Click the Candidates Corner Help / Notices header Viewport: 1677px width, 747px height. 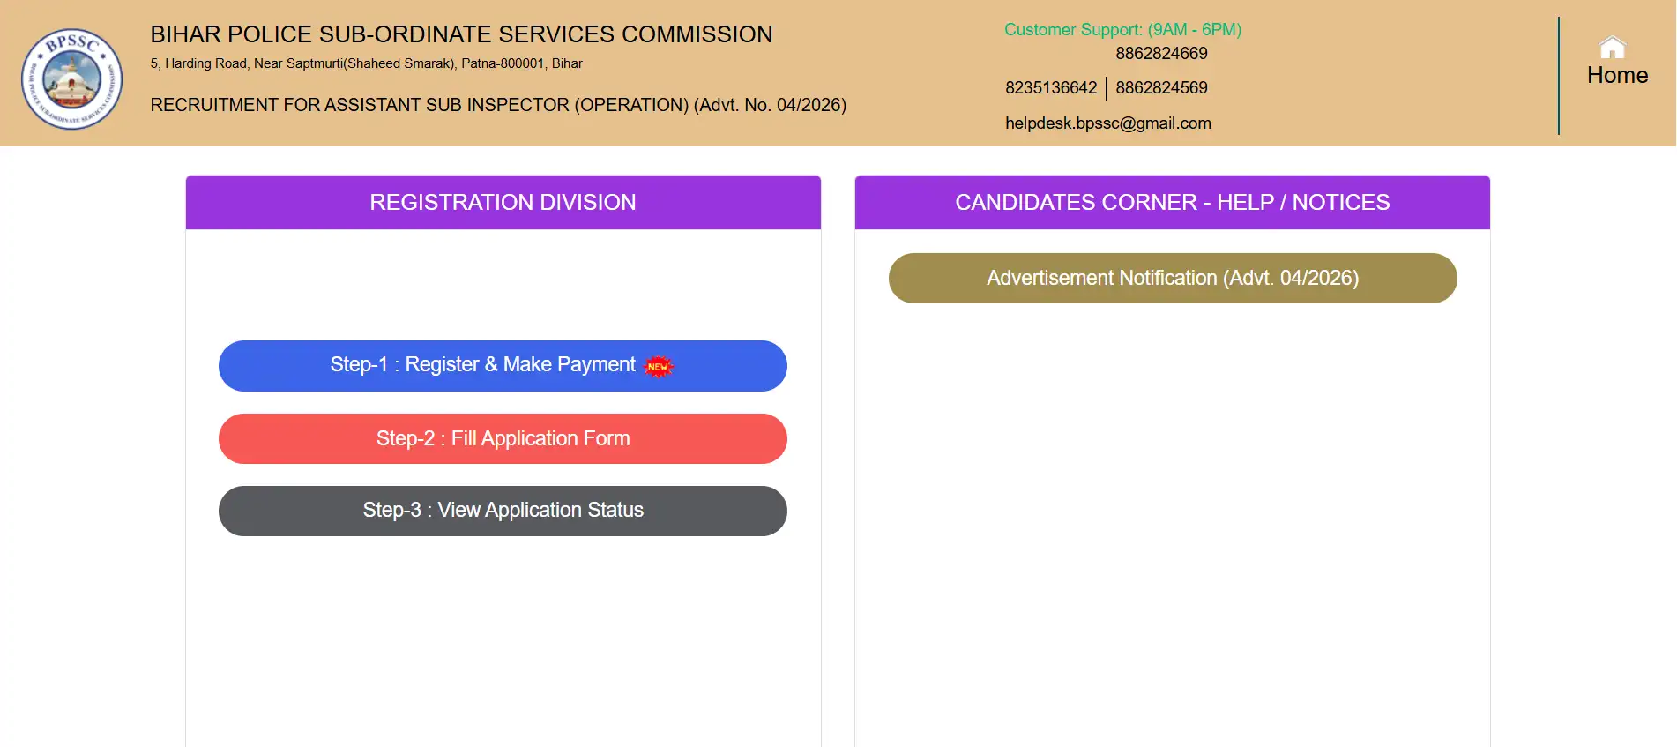pyautogui.click(x=1173, y=203)
